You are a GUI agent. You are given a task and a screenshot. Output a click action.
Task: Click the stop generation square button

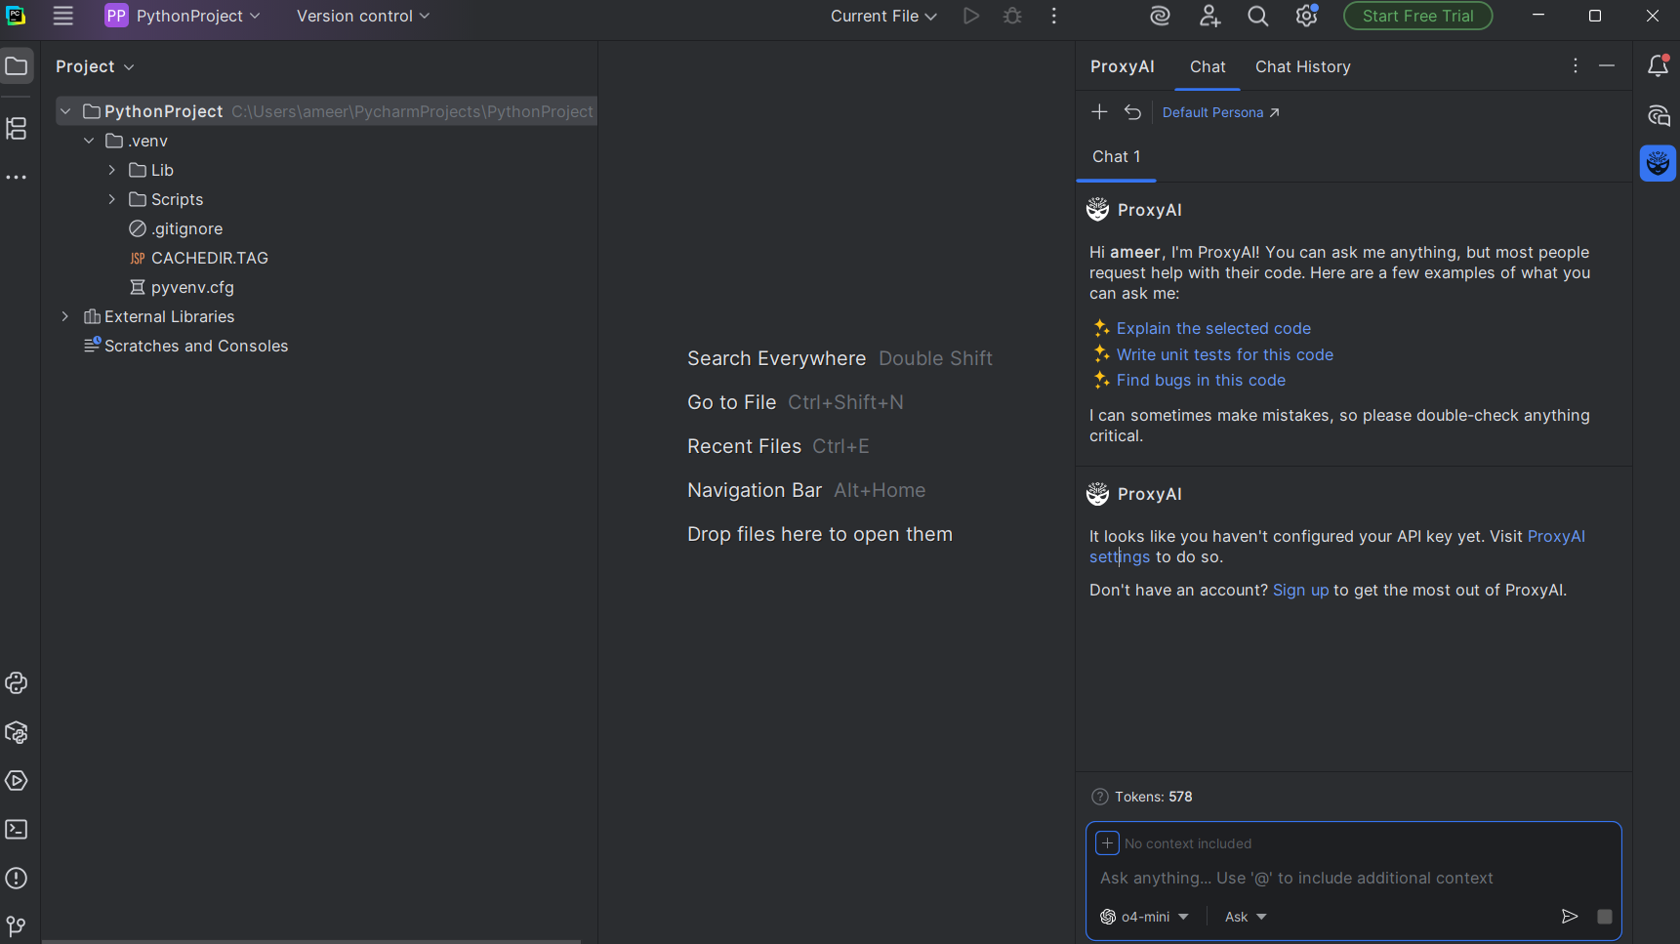1604,916
